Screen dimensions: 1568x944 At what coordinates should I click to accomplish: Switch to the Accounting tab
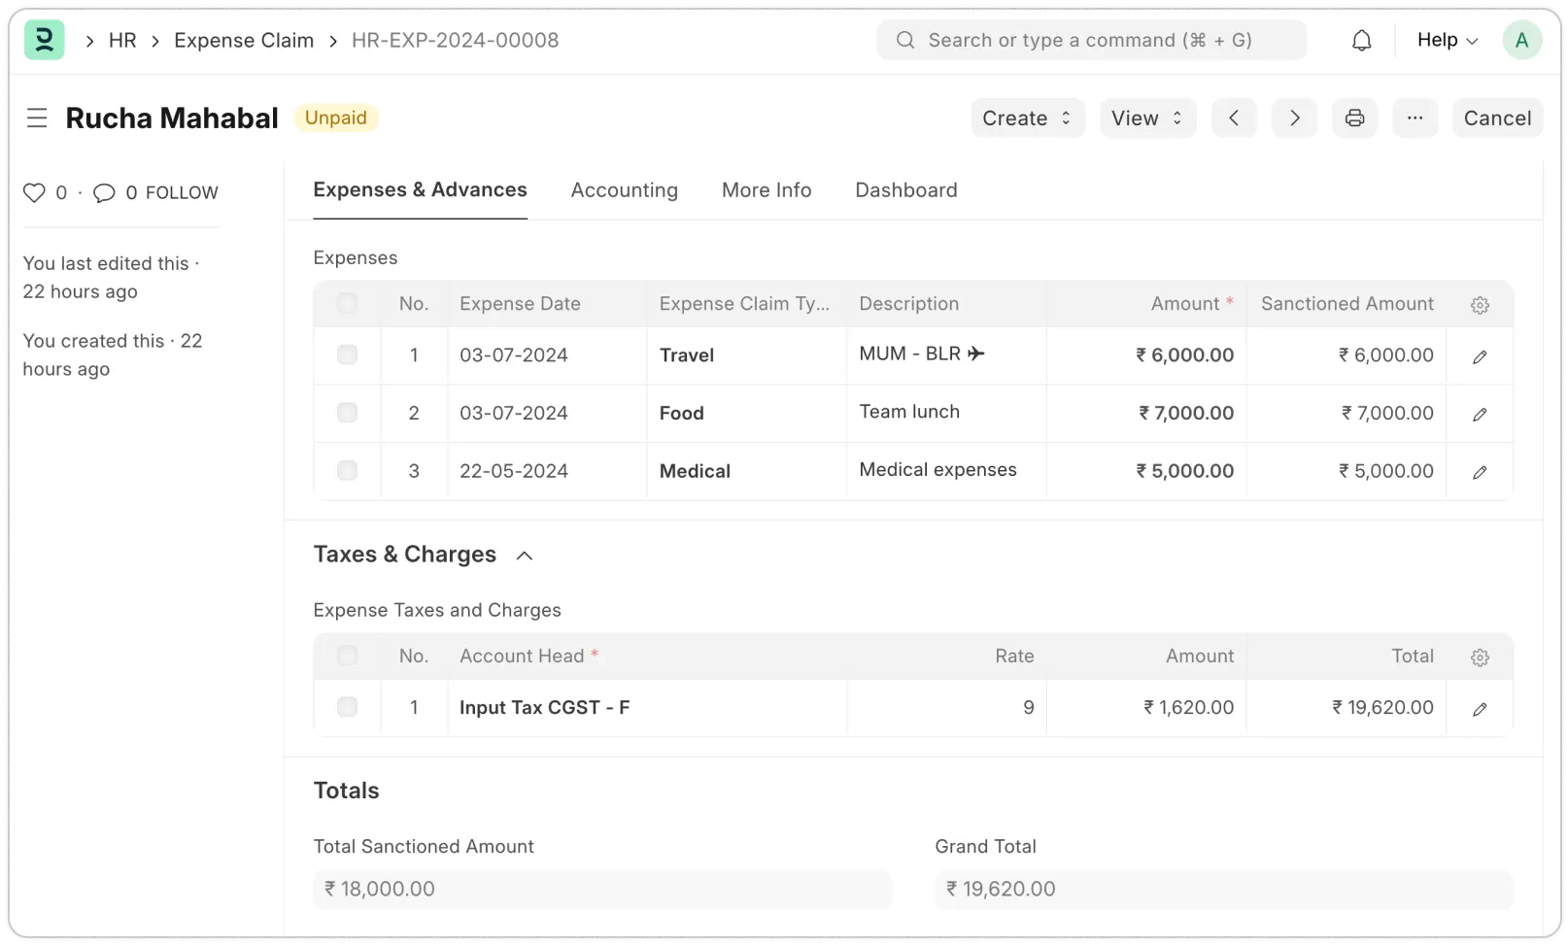coord(625,190)
